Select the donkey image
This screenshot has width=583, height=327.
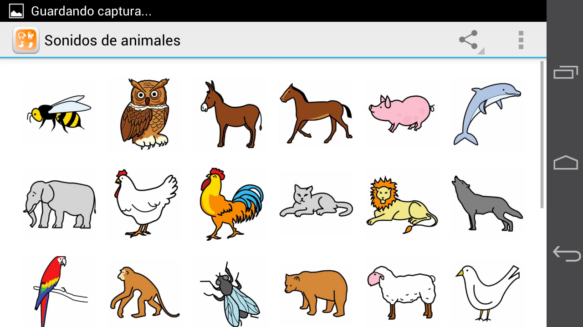(x=231, y=114)
